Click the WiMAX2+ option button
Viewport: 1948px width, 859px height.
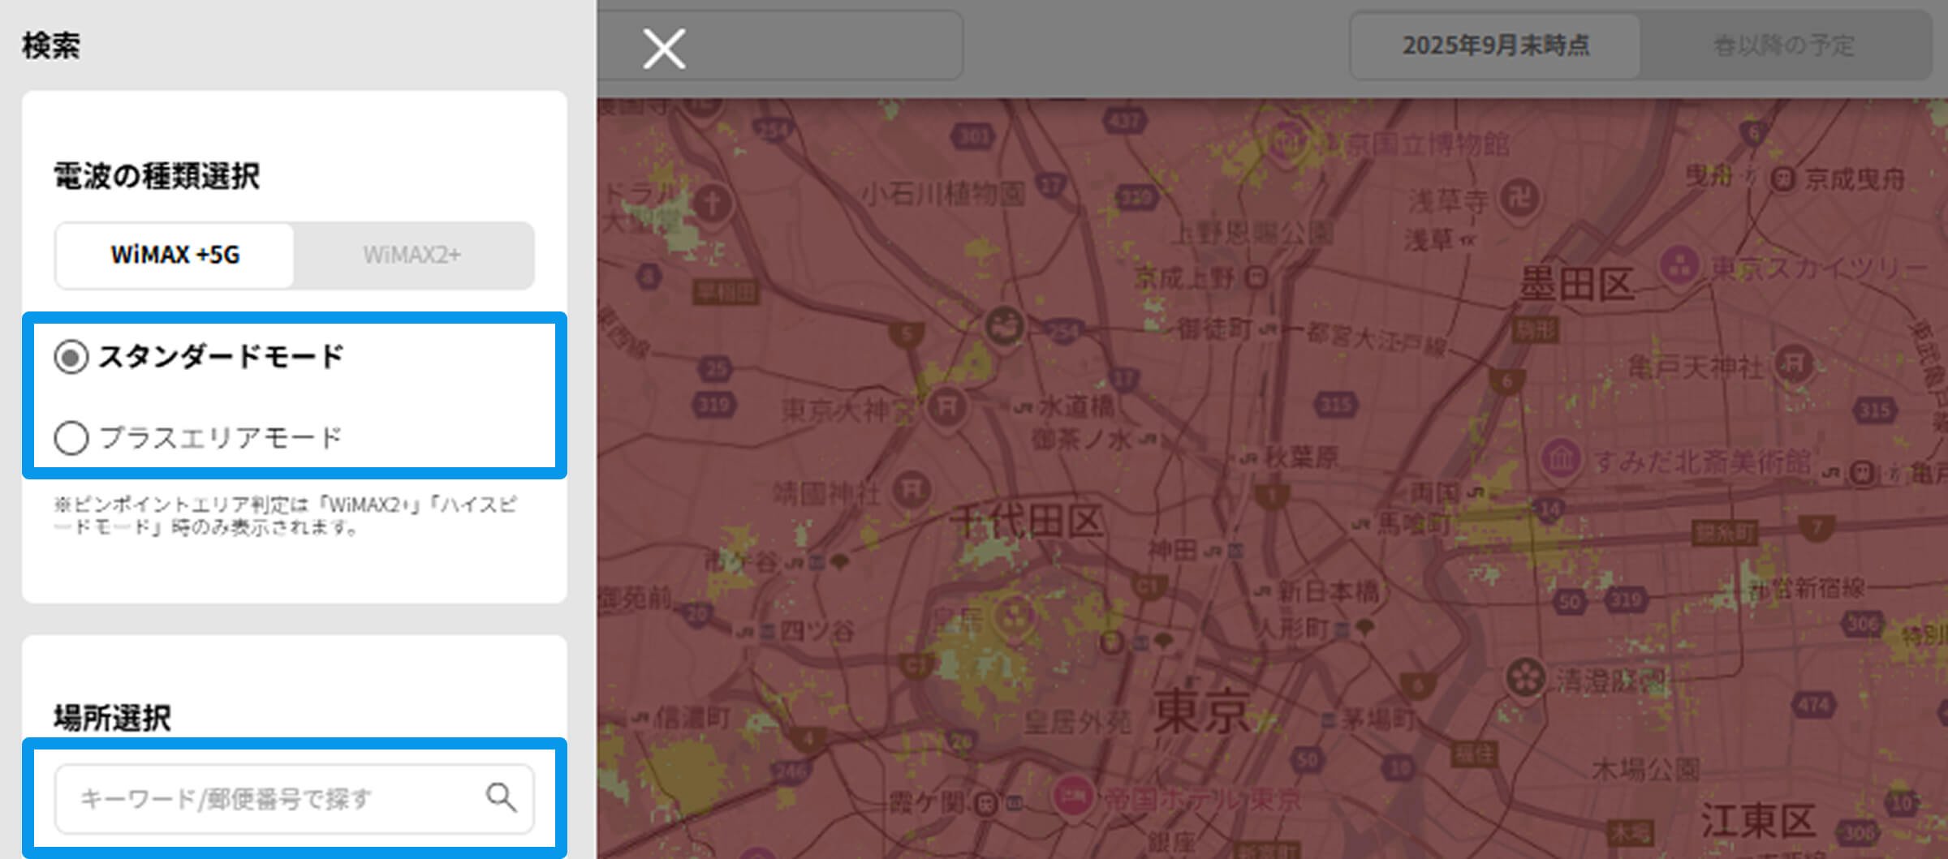pyautogui.click(x=413, y=256)
